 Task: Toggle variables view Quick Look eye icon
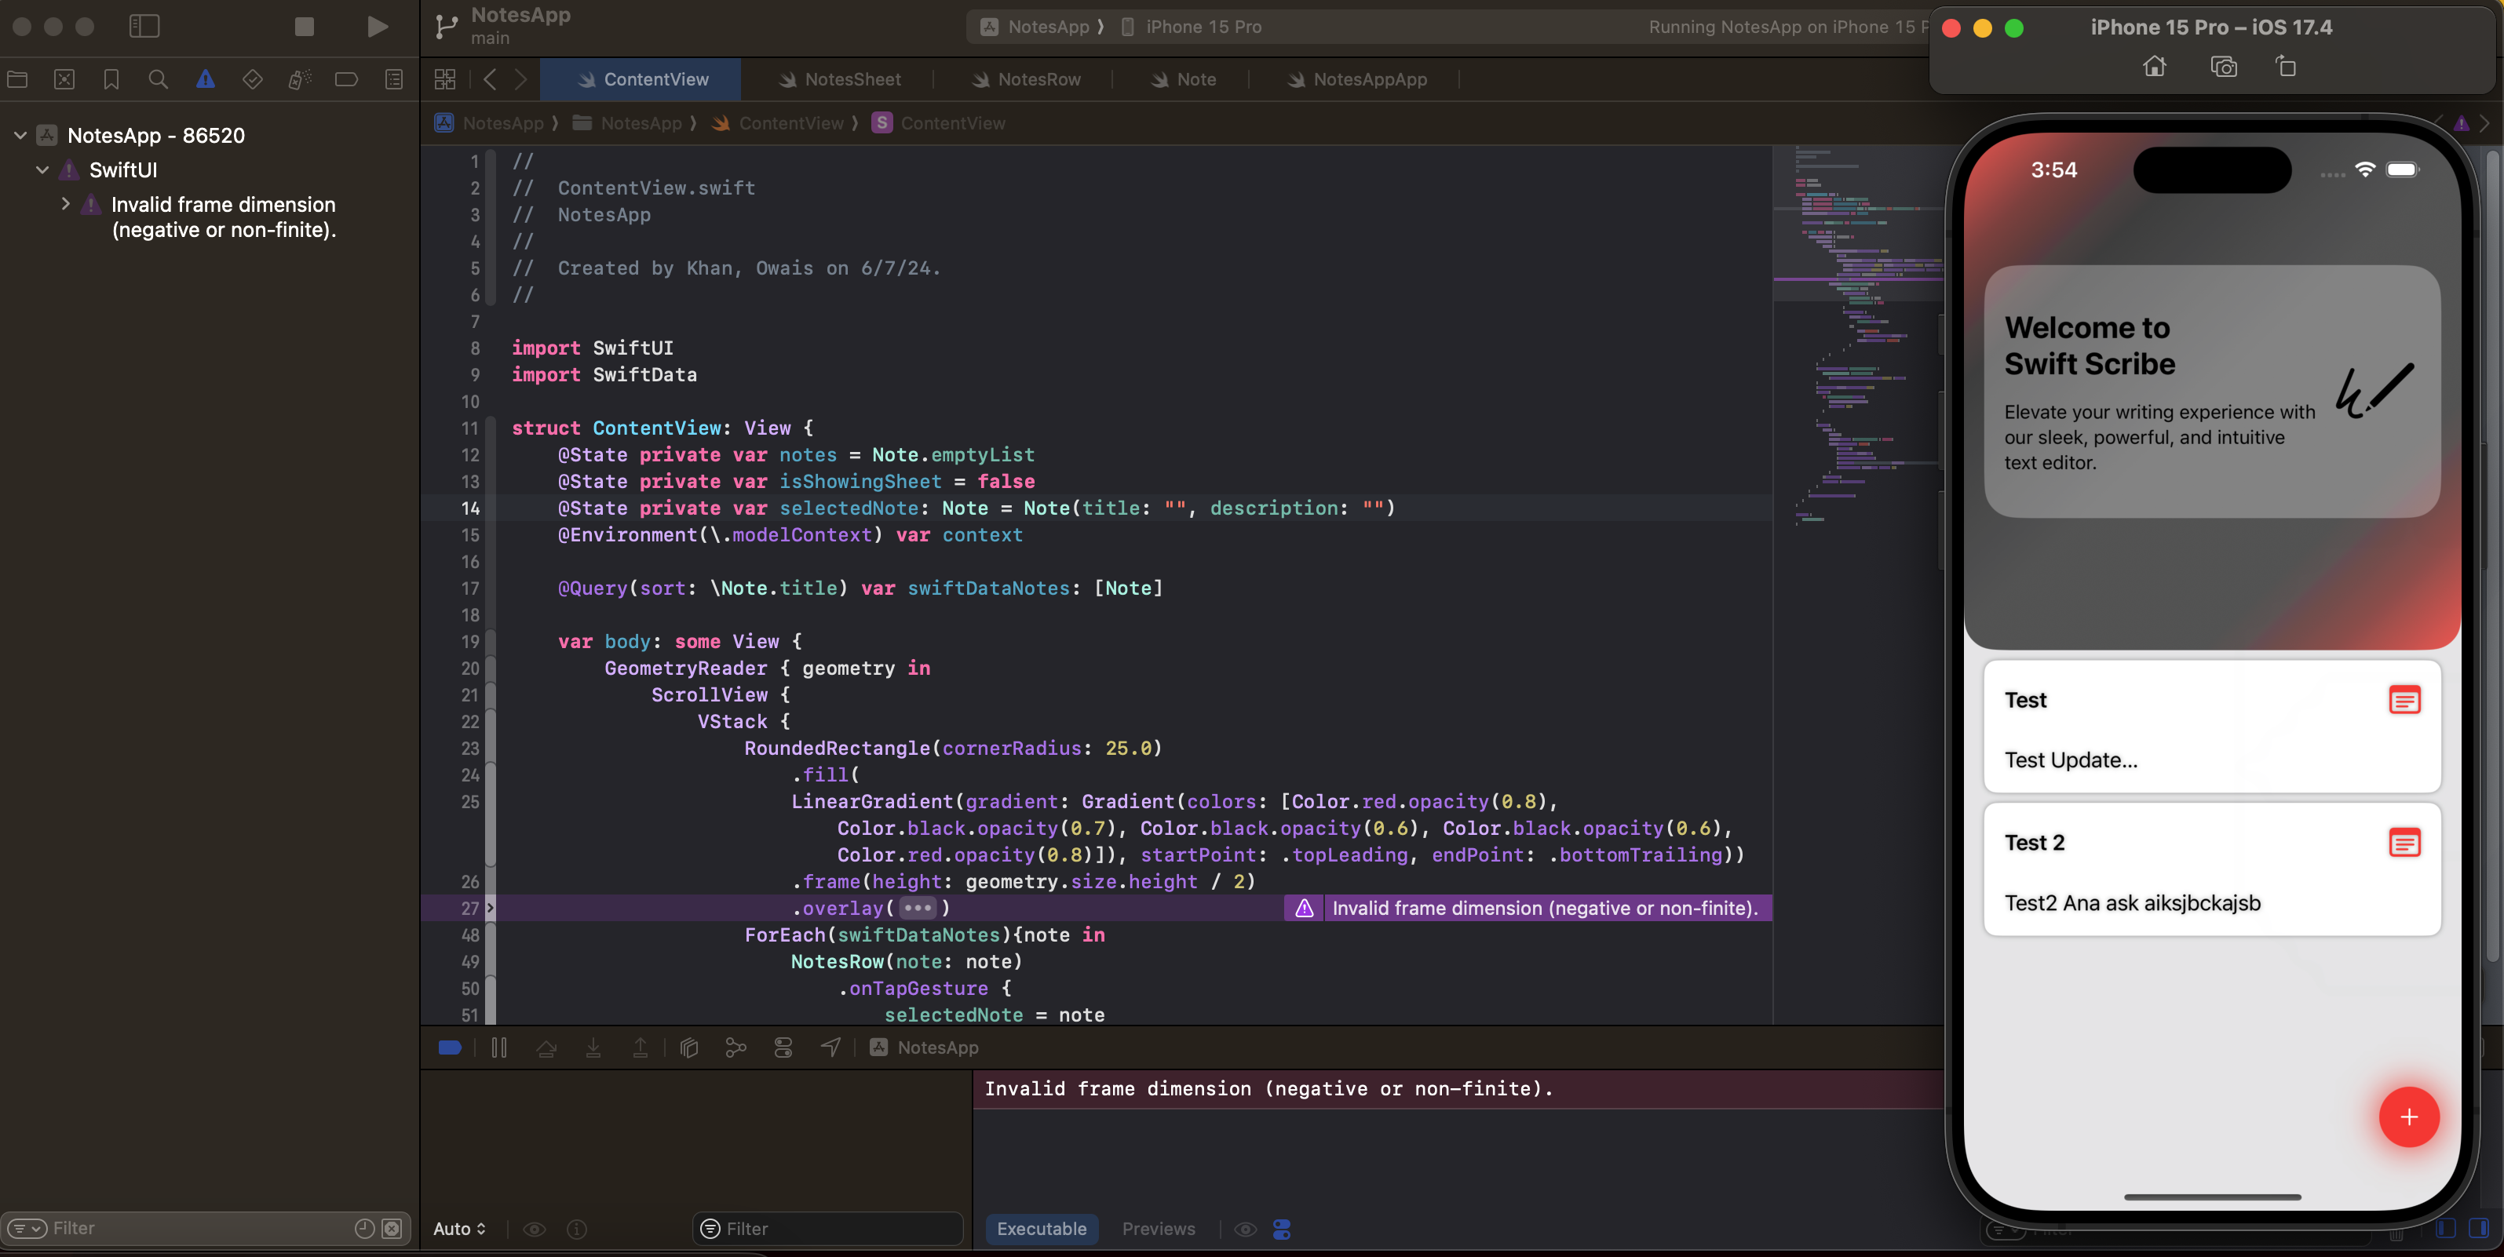tap(535, 1229)
